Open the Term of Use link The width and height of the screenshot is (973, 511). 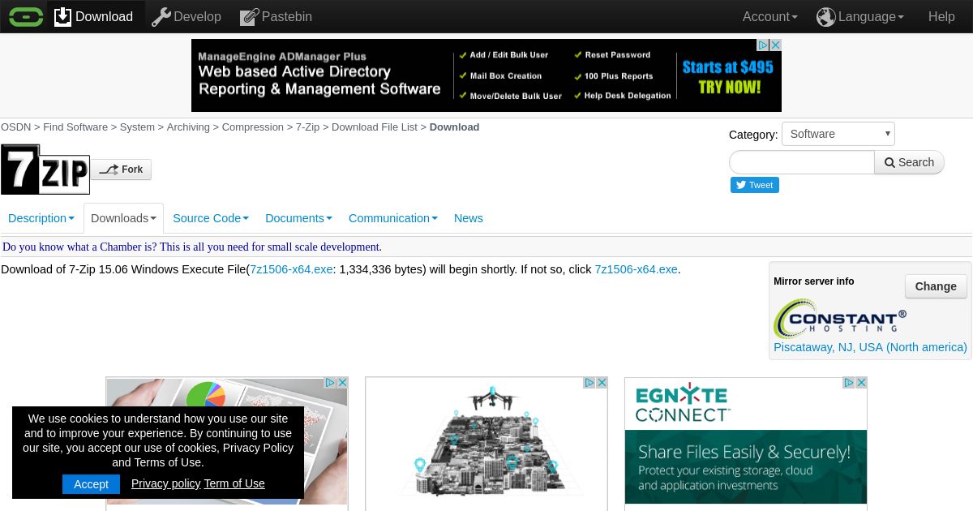[x=234, y=483]
